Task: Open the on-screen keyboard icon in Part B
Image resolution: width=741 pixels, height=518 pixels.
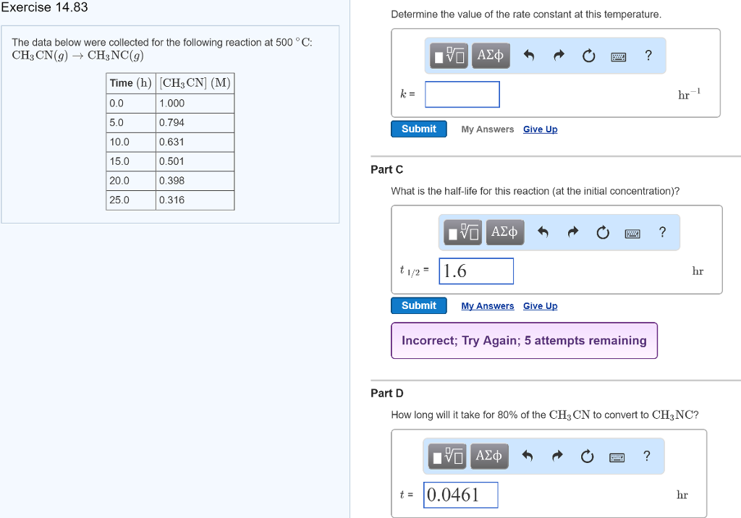Action: tap(618, 55)
